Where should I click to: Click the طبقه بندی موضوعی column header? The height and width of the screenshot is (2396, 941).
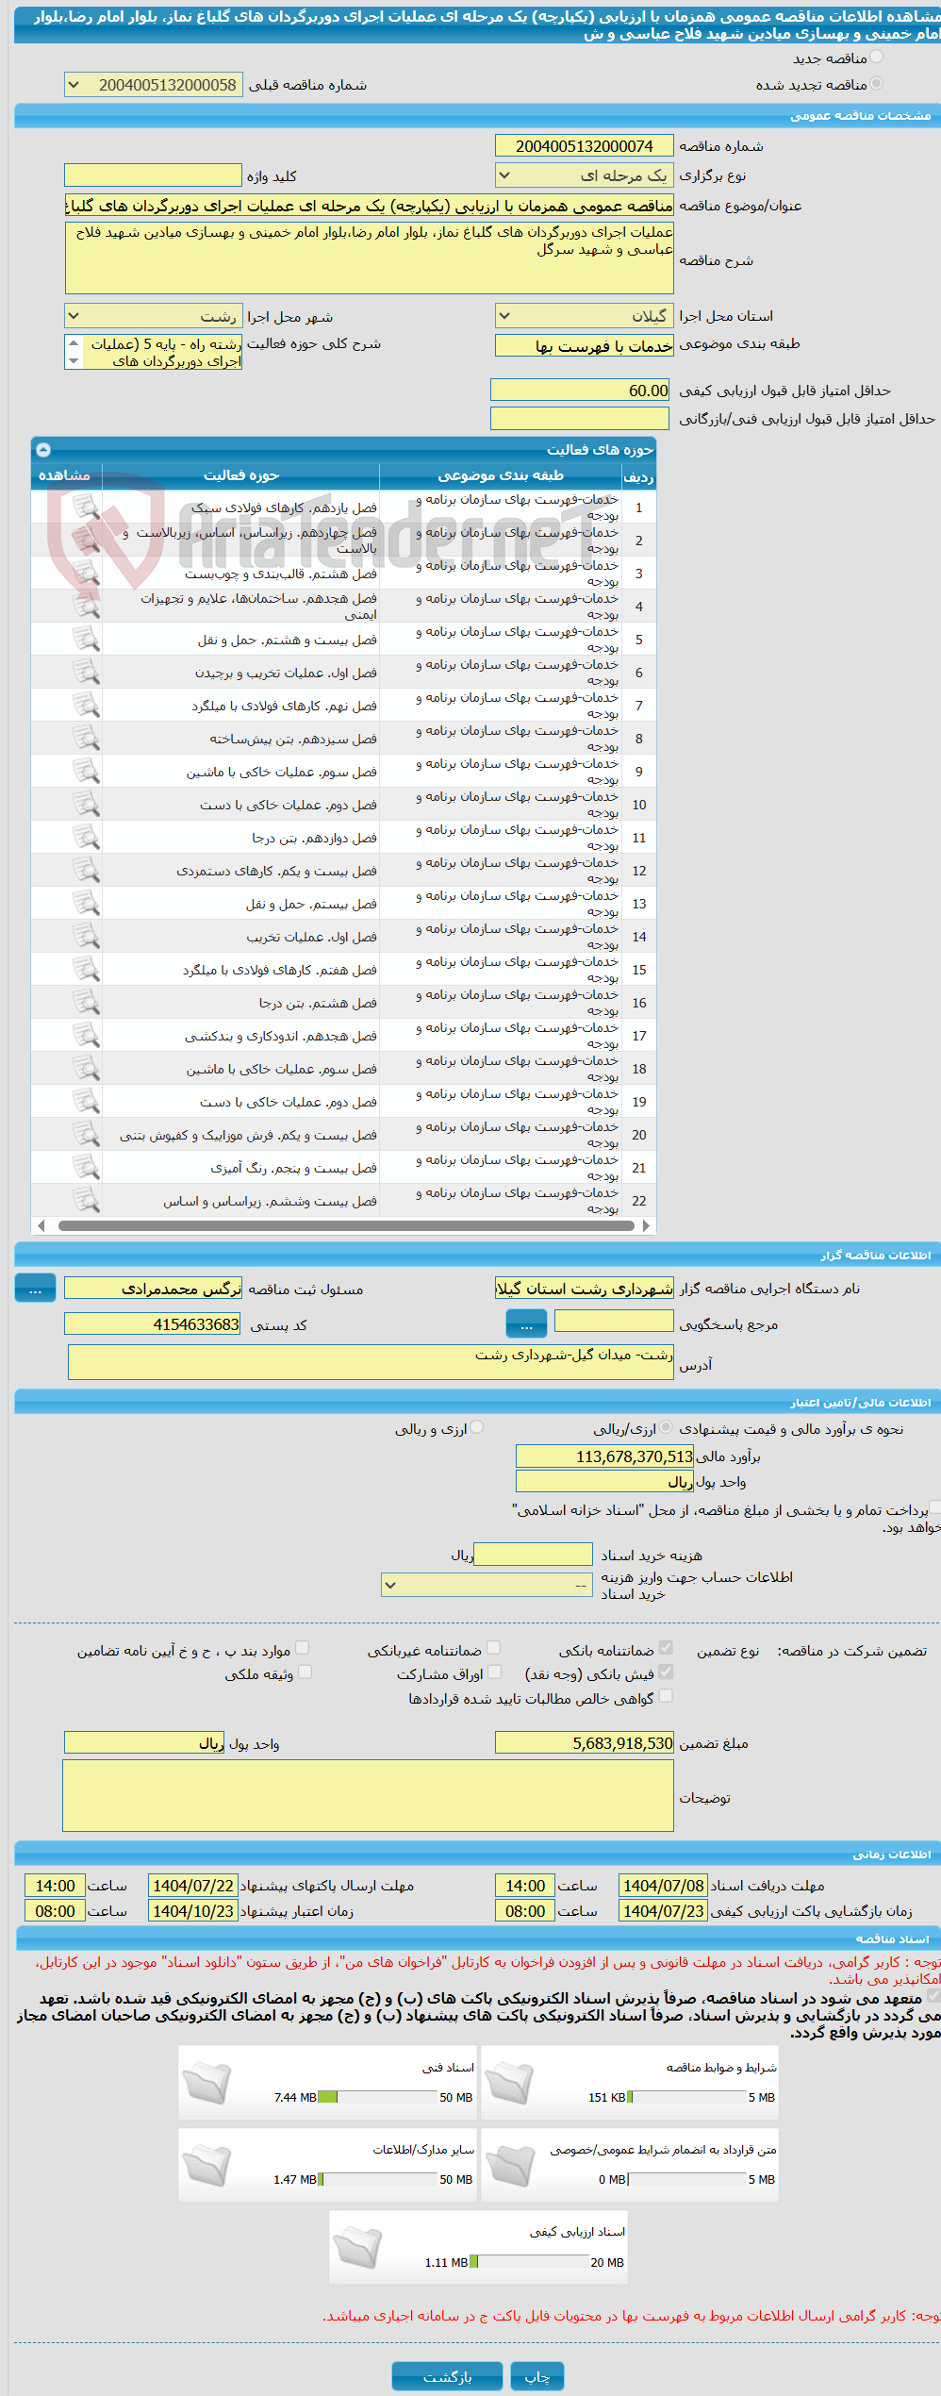pos(501,475)
